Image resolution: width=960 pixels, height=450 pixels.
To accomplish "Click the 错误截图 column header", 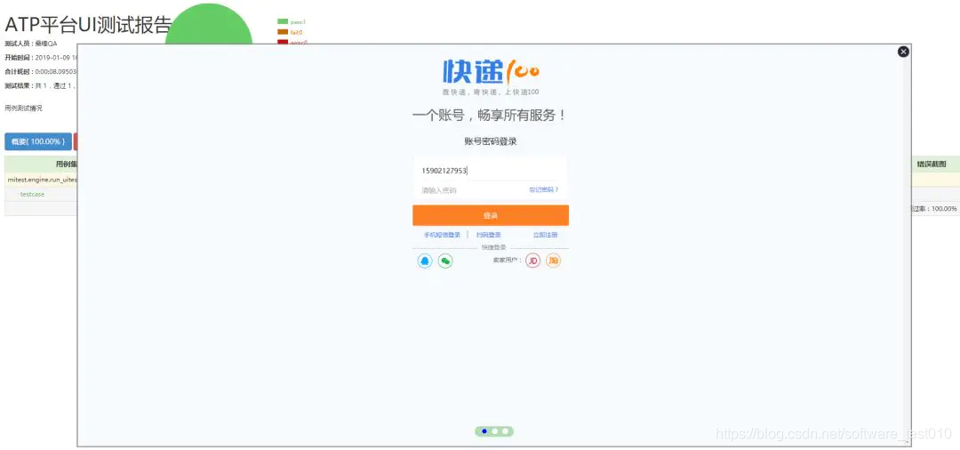I will 932,165.
